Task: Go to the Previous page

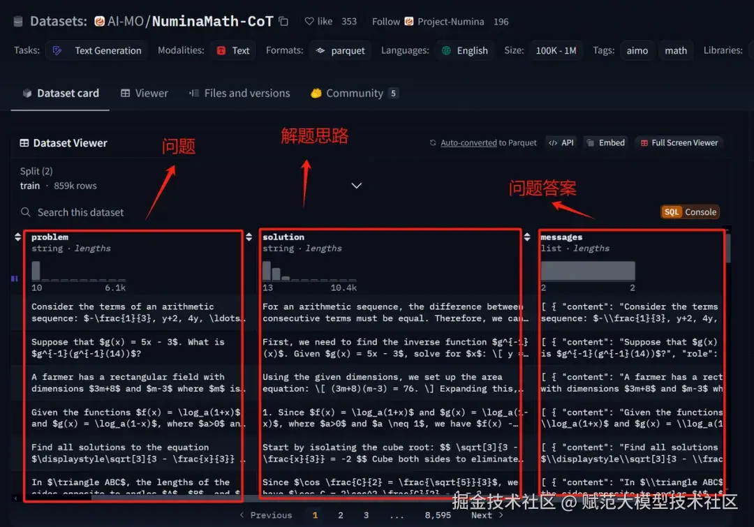Action: [x=266, y=515]
